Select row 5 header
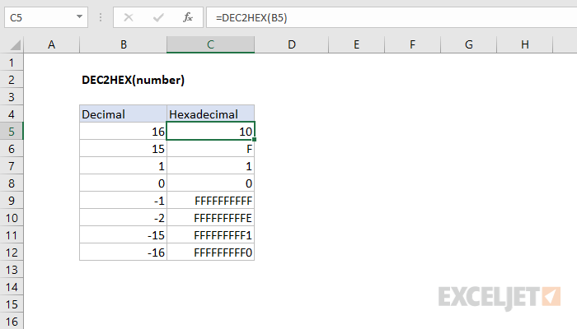This screenshot has height=329, width=577. 12,132
